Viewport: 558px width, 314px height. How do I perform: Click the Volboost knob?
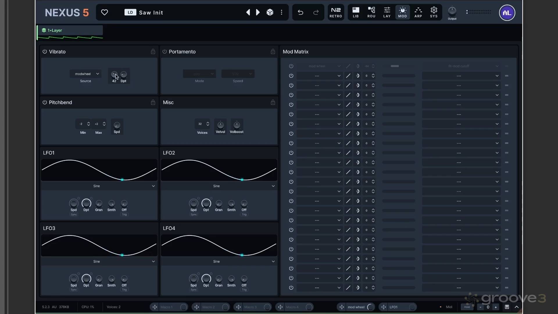click(x=237, y=125)
